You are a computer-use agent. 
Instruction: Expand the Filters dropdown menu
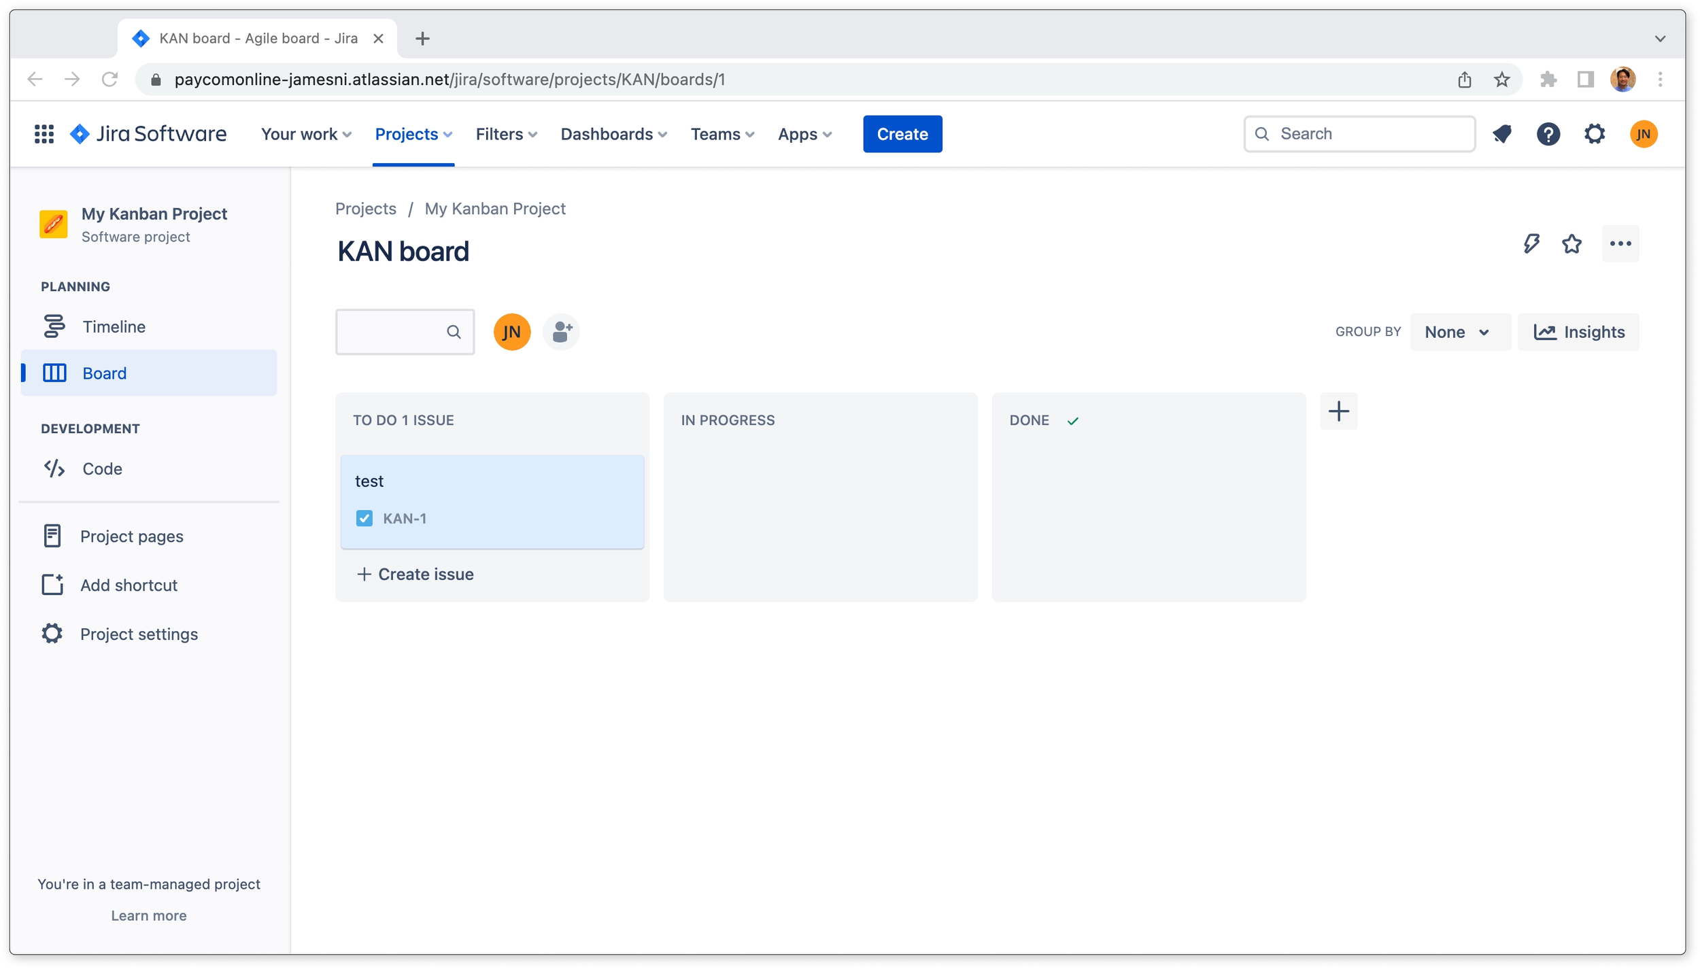[506, 134]
